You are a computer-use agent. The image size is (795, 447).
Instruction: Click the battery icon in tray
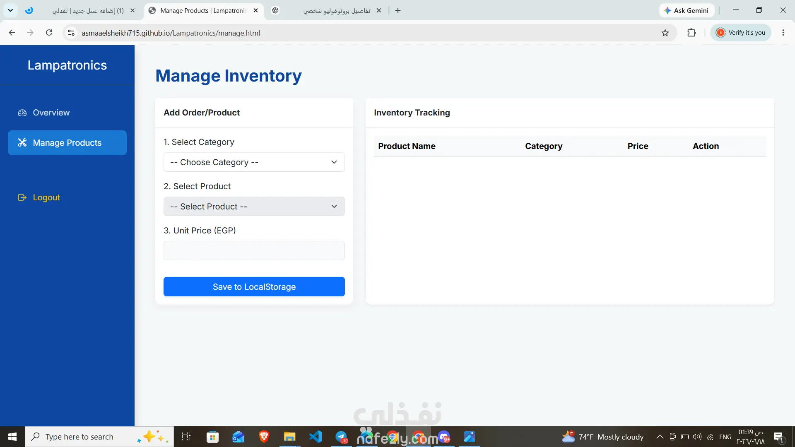[685, 437]
